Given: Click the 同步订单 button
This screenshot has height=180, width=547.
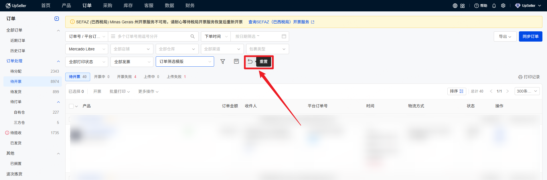Looking at the screenshot, I should coord(530,36).
